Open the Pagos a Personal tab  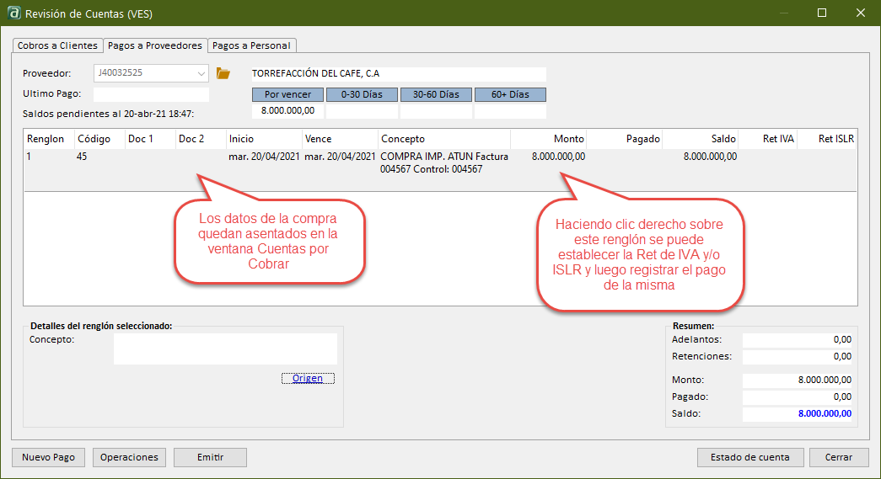point(251,45)
